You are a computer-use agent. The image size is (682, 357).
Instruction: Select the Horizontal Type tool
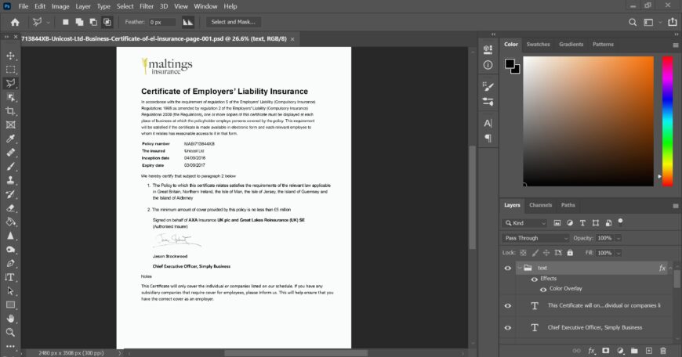pos(10,277)
